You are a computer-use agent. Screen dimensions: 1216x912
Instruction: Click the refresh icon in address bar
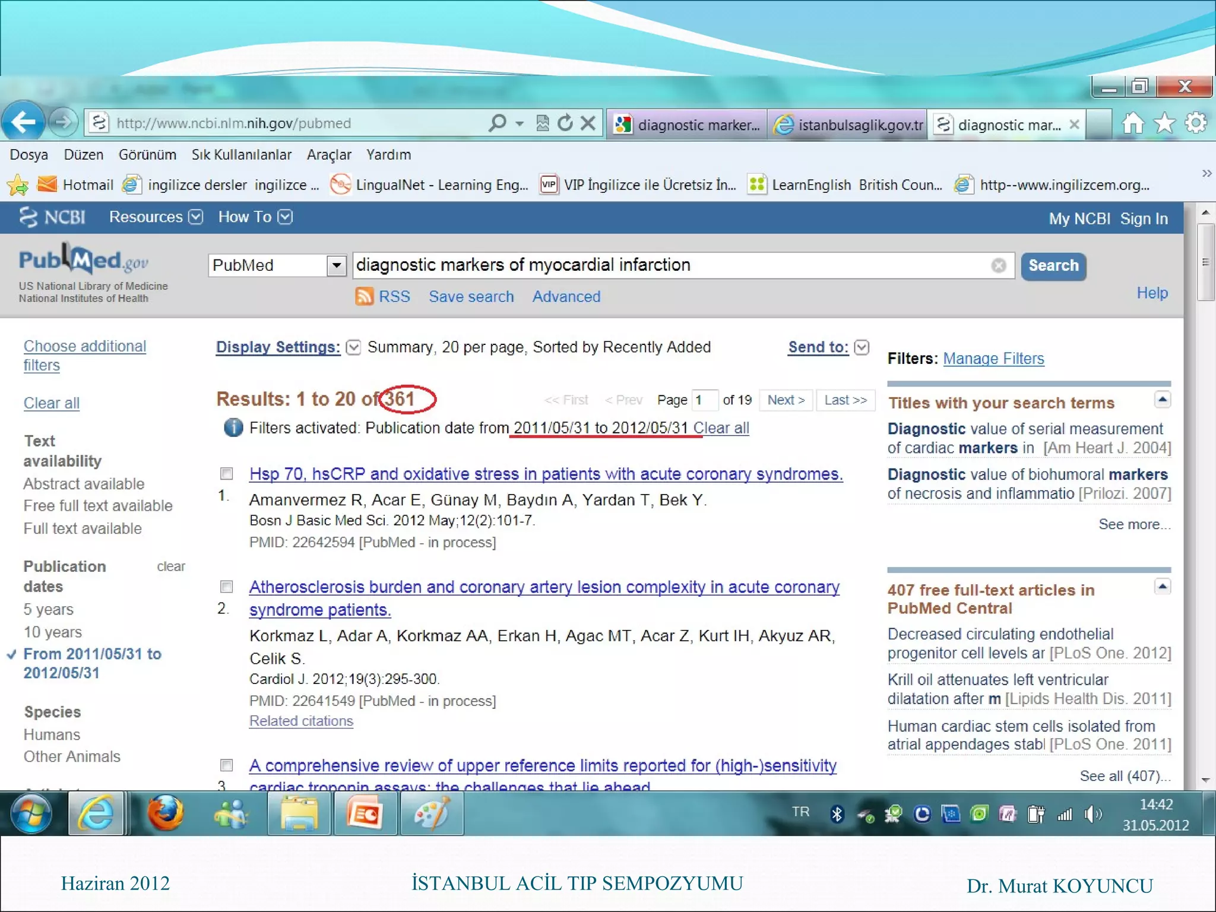pos(565,123)
